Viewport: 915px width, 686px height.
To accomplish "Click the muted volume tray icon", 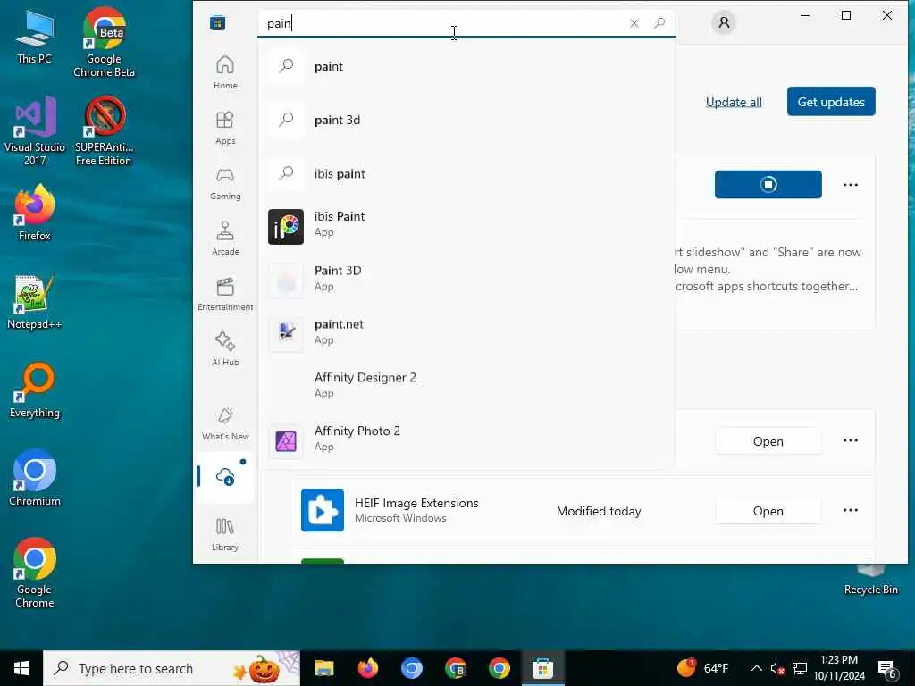I will pyautogui.click(x=777, y=668).
